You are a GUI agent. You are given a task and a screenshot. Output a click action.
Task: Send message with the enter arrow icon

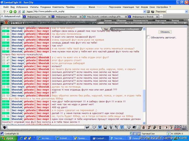coord(87,127)
